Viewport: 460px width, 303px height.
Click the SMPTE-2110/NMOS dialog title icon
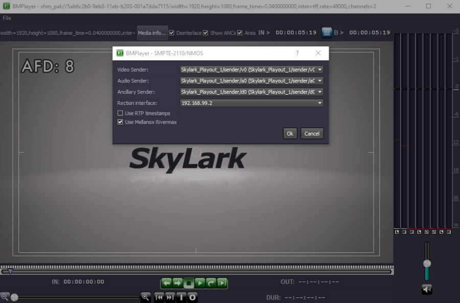point(120,53)
